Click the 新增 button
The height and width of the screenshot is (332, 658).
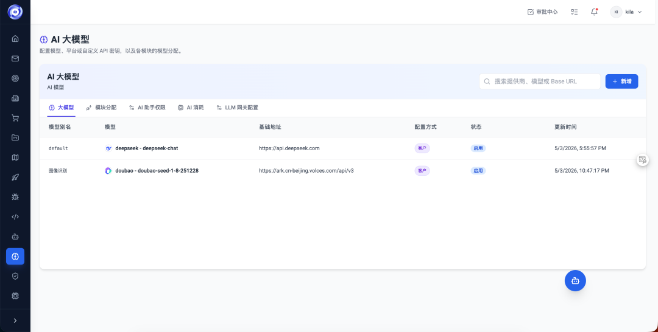pos(621,81)
